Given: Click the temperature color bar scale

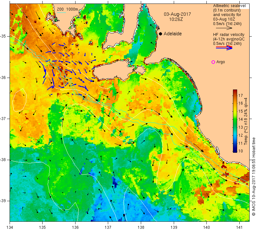Looking at the screenshot, I should (235, 121).
